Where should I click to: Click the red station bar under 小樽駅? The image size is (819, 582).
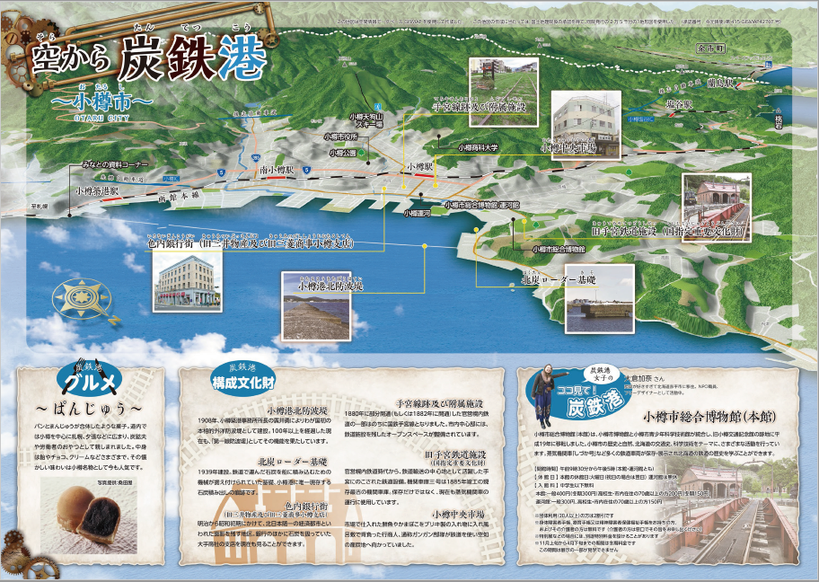(x=425, y=176)
